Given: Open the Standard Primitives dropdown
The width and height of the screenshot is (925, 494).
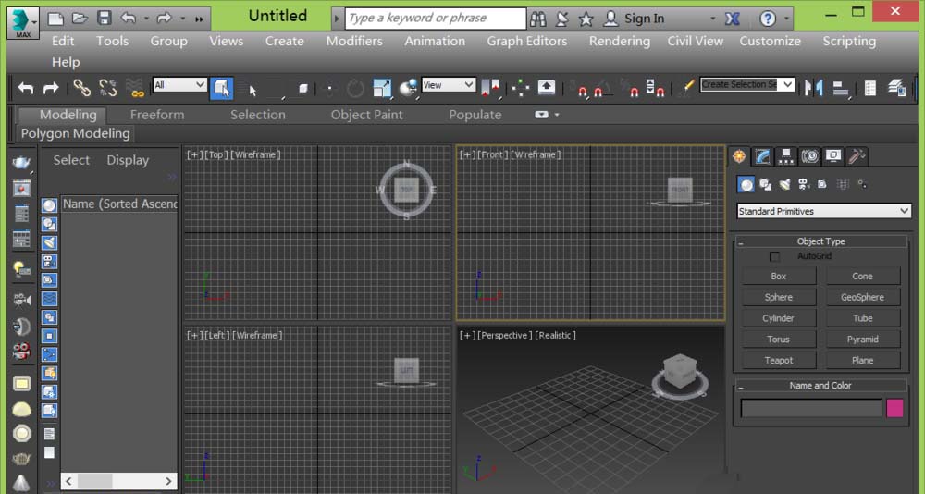Looking at the screenshot, I should click(x=824, y=211).
